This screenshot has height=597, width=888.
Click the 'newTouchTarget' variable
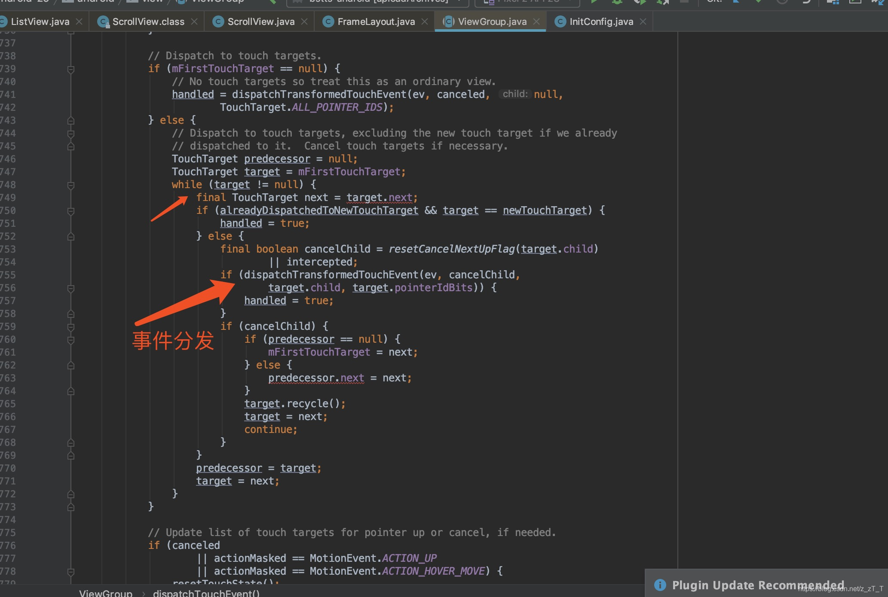545,210
